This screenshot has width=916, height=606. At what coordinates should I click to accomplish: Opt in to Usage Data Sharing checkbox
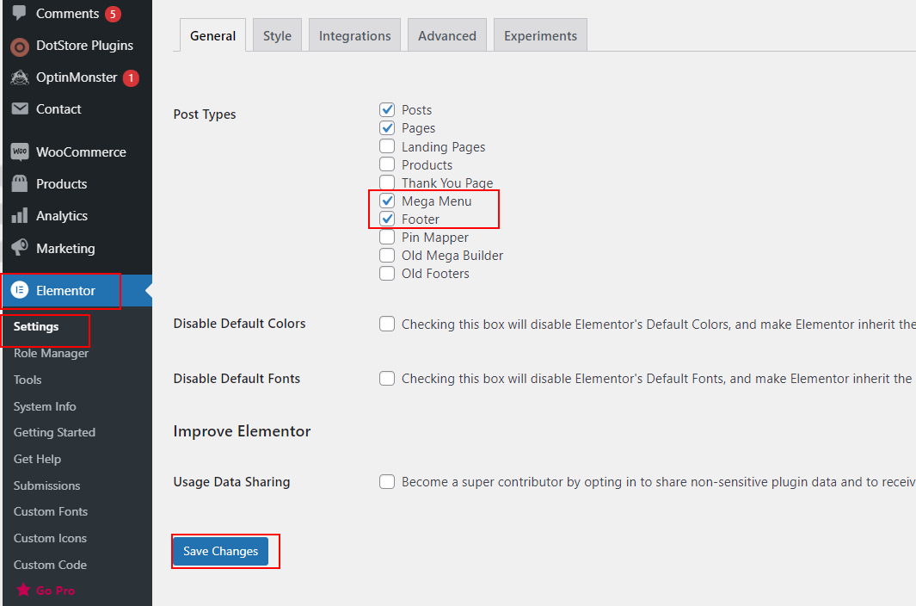[x=387, y=482]
